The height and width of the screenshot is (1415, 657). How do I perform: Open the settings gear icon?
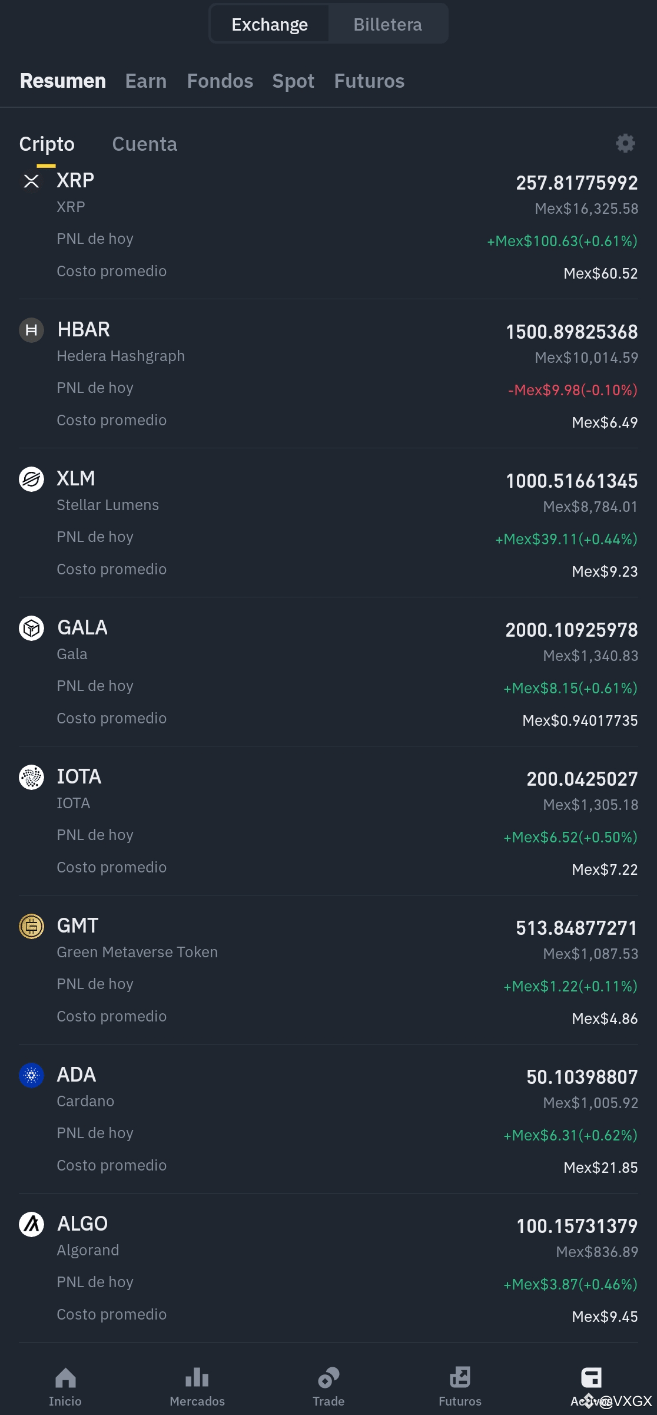point(625,143)
